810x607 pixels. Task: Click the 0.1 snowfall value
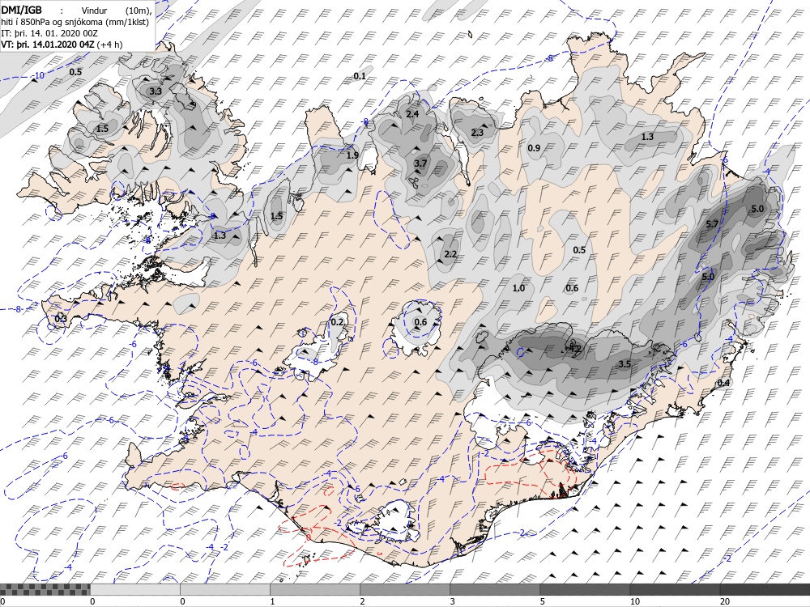pyautogui.click(x=360, y=76)
